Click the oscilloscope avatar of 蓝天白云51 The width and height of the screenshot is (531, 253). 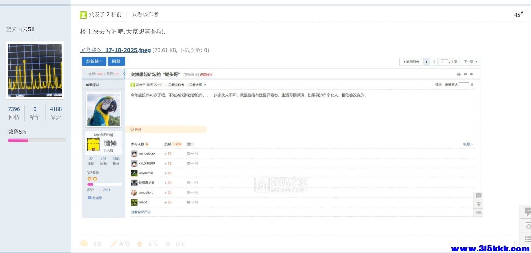point(35,70)
